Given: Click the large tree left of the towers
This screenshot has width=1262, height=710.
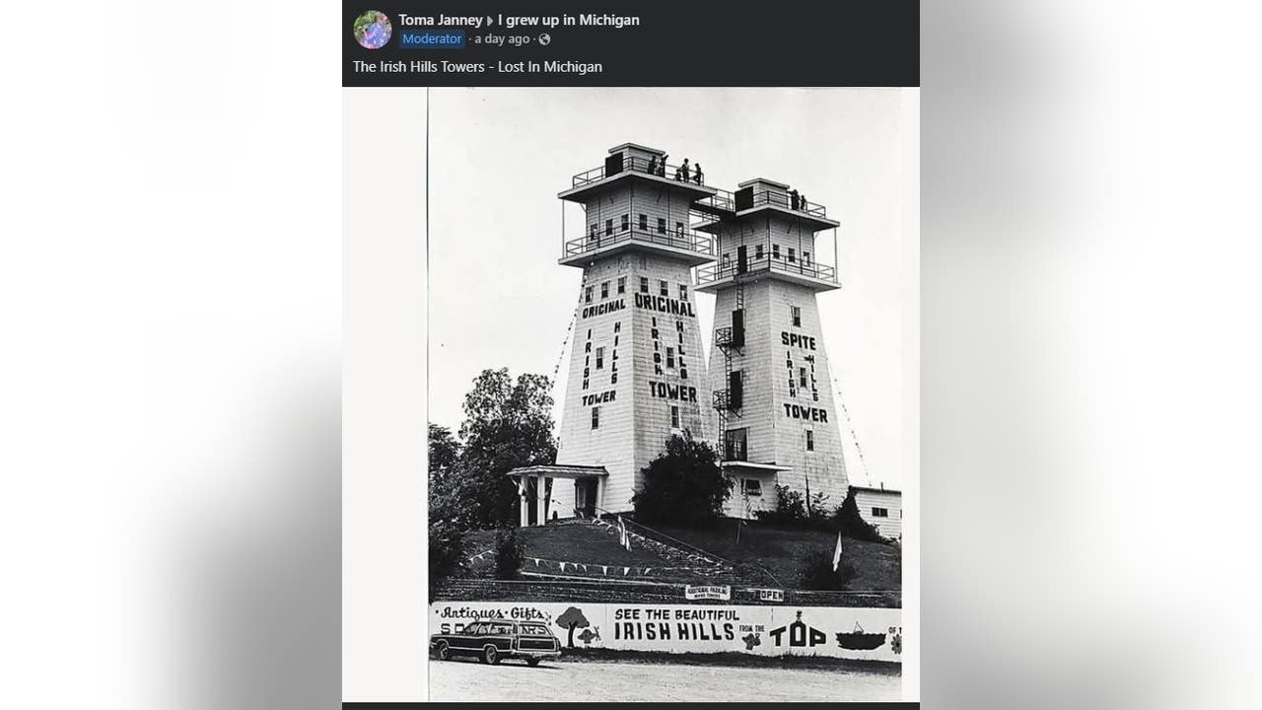Looking at the screenshot, I should tap(503, 444).
